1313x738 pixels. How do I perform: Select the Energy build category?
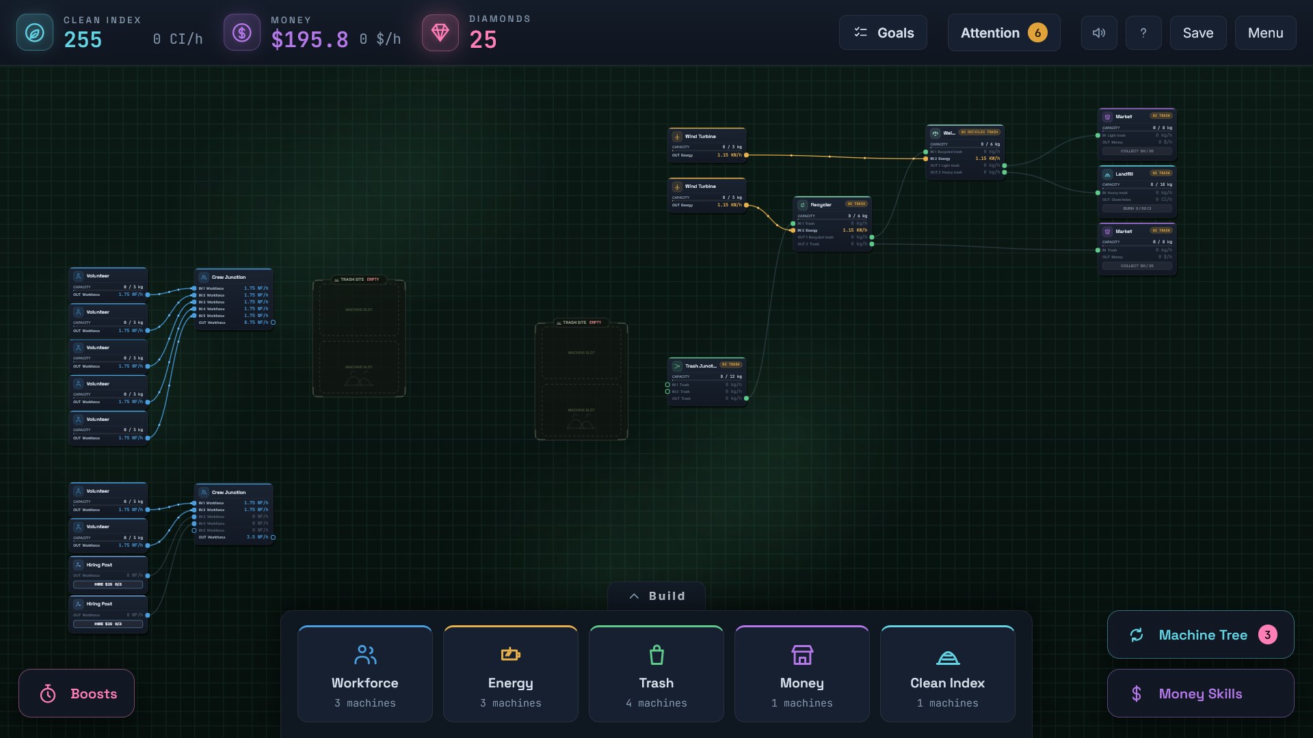coord(511,674)
